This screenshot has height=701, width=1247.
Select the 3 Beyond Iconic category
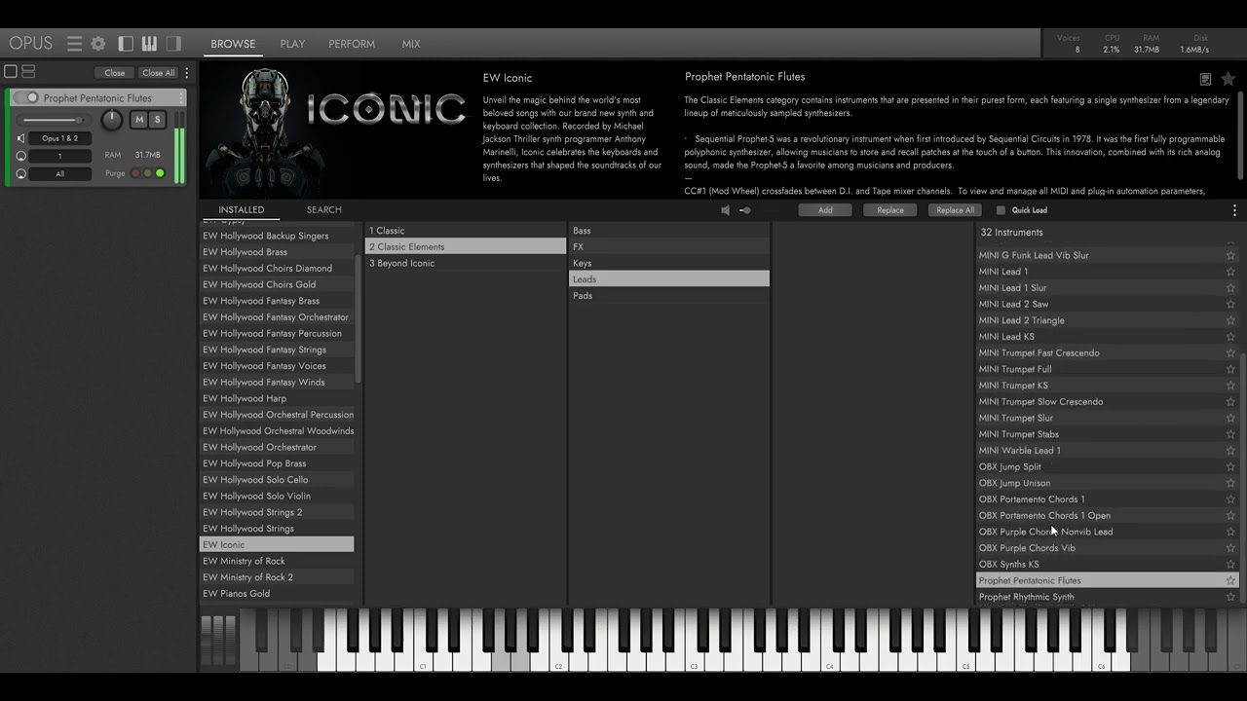[466, 263]
